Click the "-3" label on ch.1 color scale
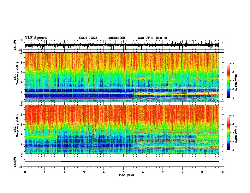 pos(233,63)
